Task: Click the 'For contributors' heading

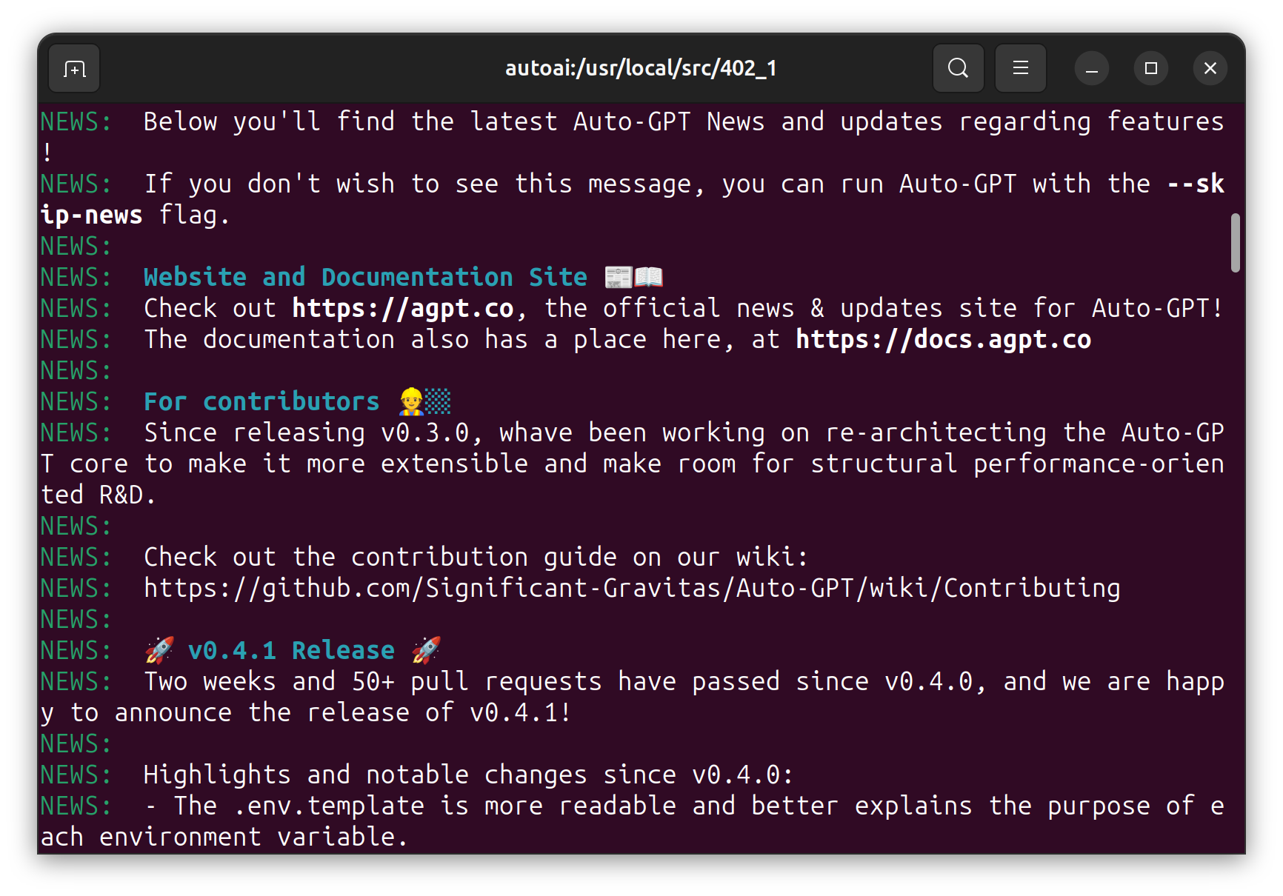Action: pos(261,401)
